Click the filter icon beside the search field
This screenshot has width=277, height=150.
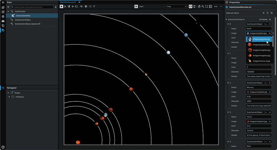click(x=8, y=7)
